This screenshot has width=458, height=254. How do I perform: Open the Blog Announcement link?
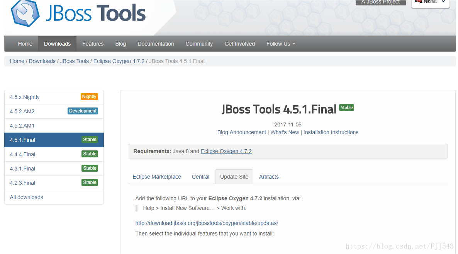tap(242, 132)
